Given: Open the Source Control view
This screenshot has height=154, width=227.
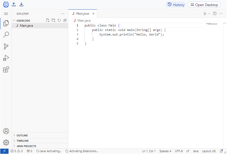Looking at the screenshot, I should (x=6, y=46).
